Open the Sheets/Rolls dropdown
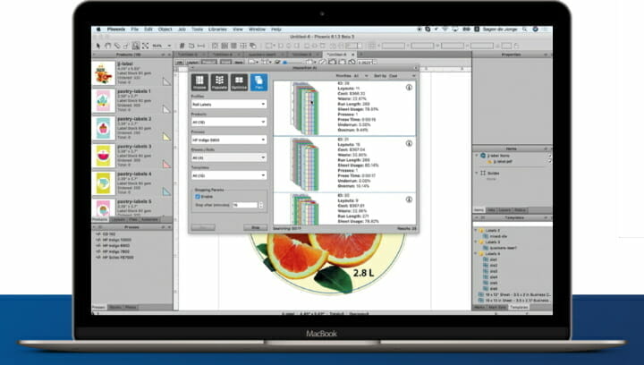 (x=229, y=157)
